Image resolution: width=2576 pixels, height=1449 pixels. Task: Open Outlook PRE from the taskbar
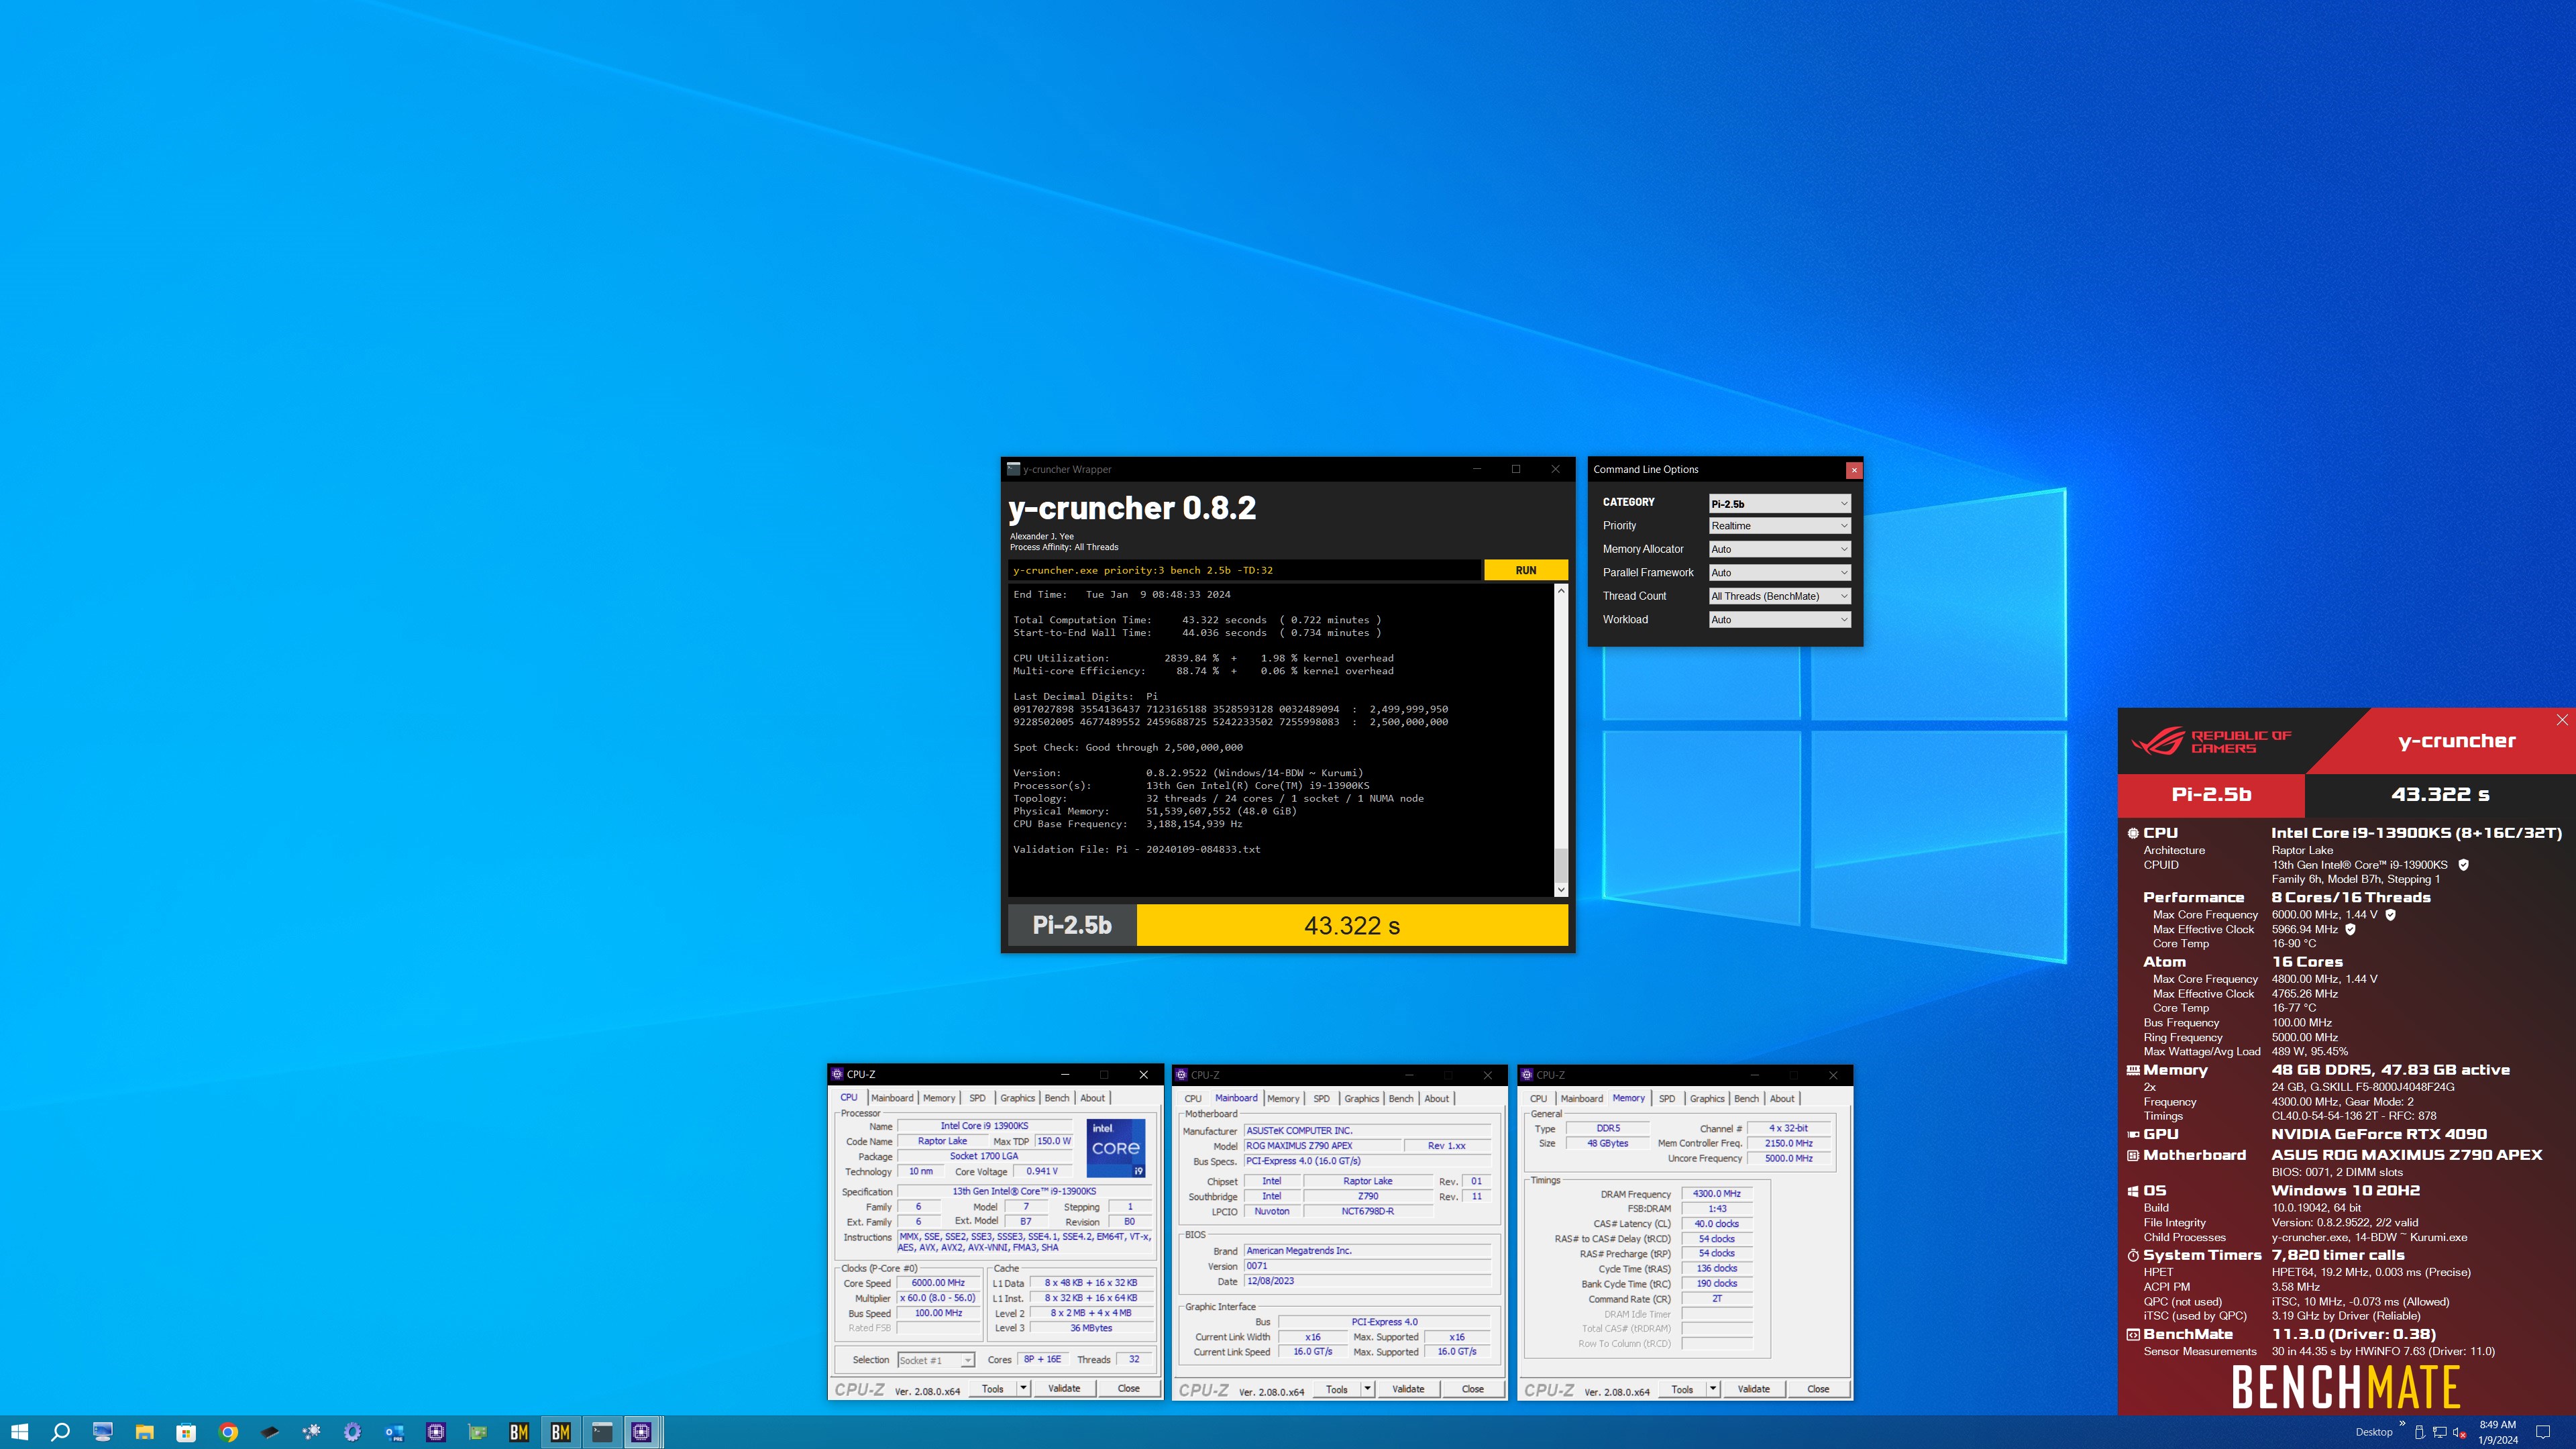click(x=395, y=1432)
